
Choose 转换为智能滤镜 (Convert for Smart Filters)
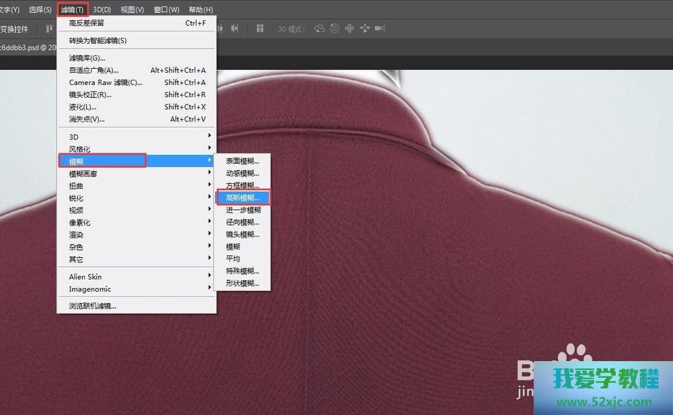pos(98,40)
